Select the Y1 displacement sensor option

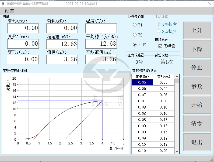pos(135,25)
